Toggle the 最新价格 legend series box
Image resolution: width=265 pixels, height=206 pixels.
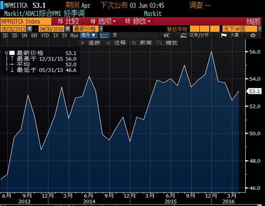(x=12, y=53)
